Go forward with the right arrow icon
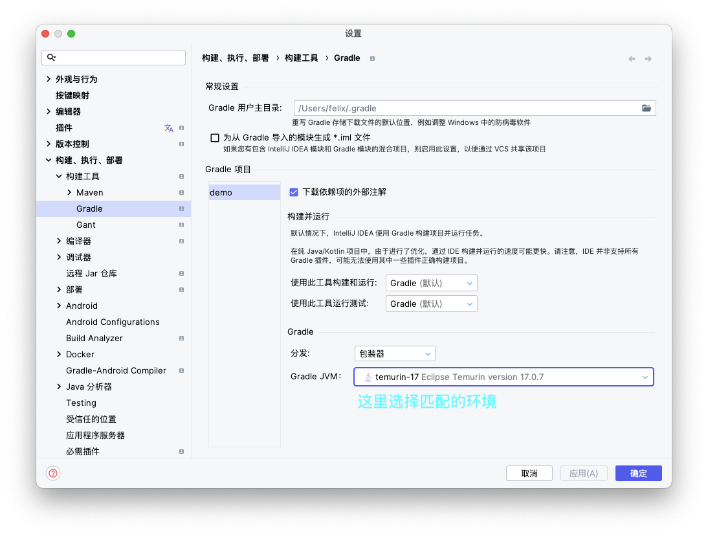This screenshot has width=708, height=536. pos(648,59)
